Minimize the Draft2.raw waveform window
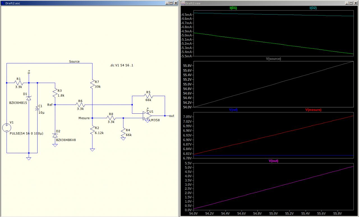359x217 pixels. tap(347, 3)
